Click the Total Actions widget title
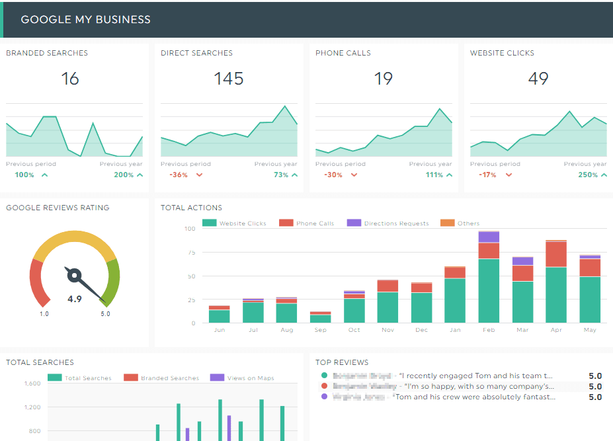The height and width of the screenshot is (441, 613). [x=191, y=208]
